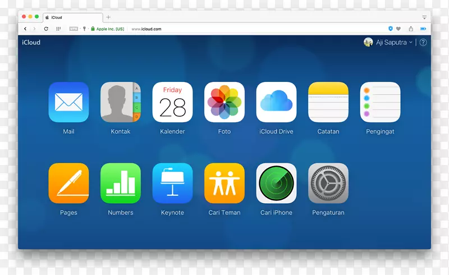This screenshot has height=275, width=449.
Task: Launch the Pages app icon
Action: (68, 184)
